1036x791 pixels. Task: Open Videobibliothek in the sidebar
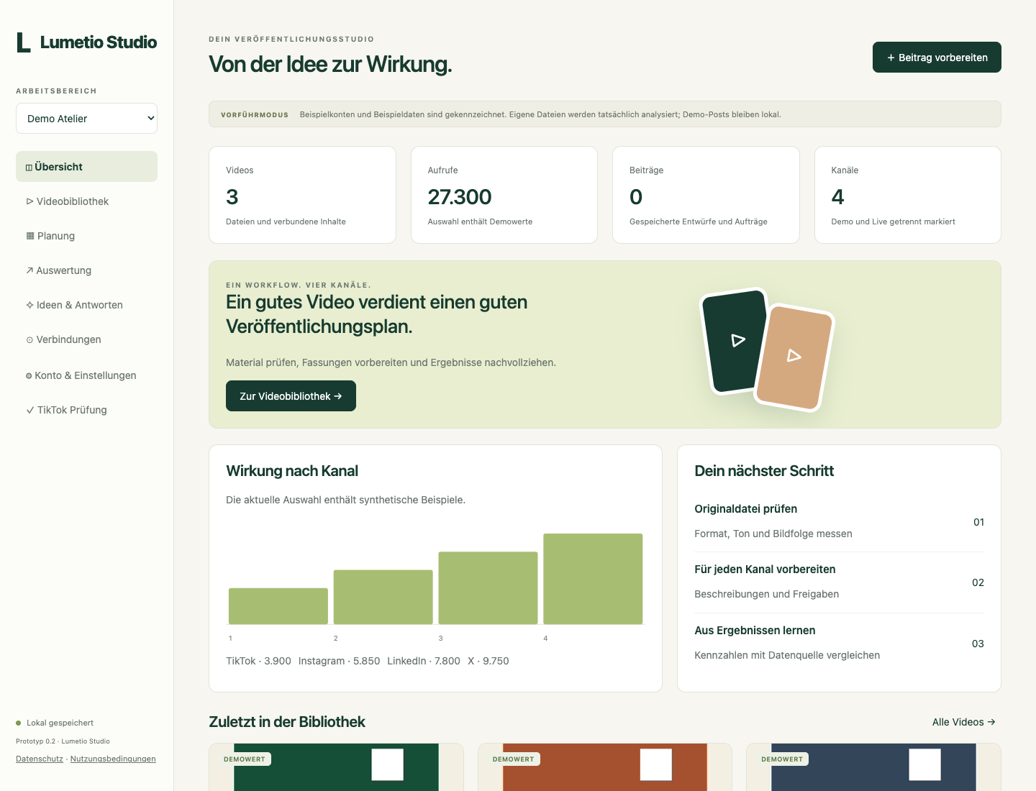86,201
